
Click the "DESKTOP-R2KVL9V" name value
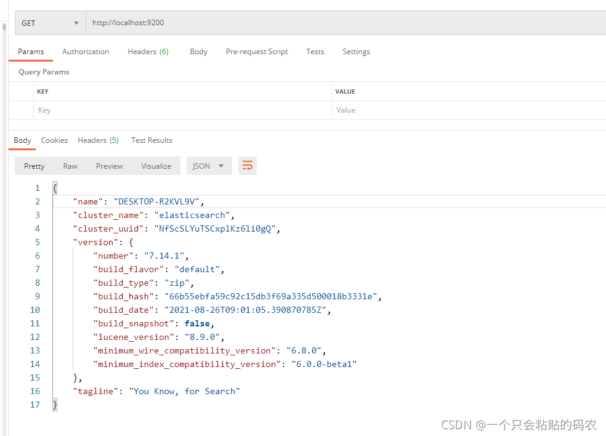[156, 202]
